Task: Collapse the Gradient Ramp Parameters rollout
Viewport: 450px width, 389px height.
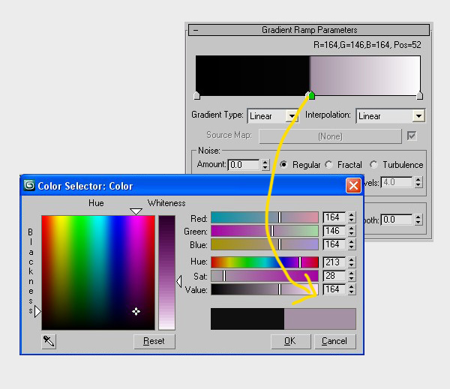Action: [x=196, y=31]
